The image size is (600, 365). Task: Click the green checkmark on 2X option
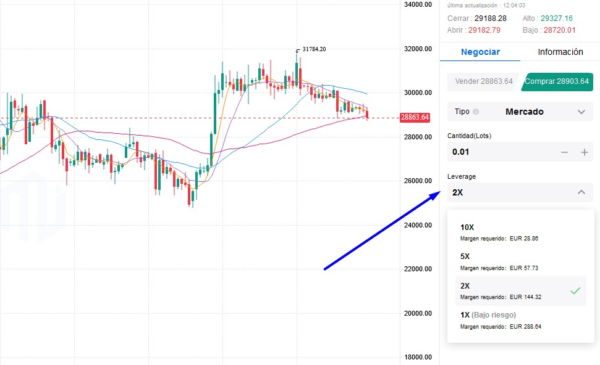575,290
